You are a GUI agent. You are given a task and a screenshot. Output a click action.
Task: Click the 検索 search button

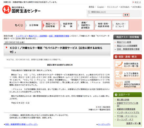(126, 15)
